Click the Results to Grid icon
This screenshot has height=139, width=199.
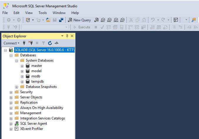(159, 27)
